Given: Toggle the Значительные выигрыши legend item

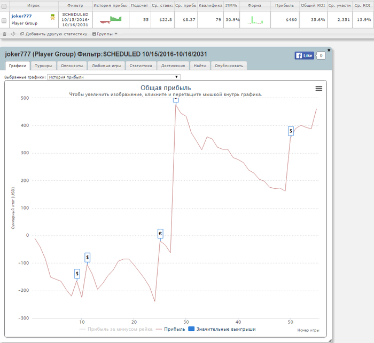Looking at the screenshot, I should point(222,329).
